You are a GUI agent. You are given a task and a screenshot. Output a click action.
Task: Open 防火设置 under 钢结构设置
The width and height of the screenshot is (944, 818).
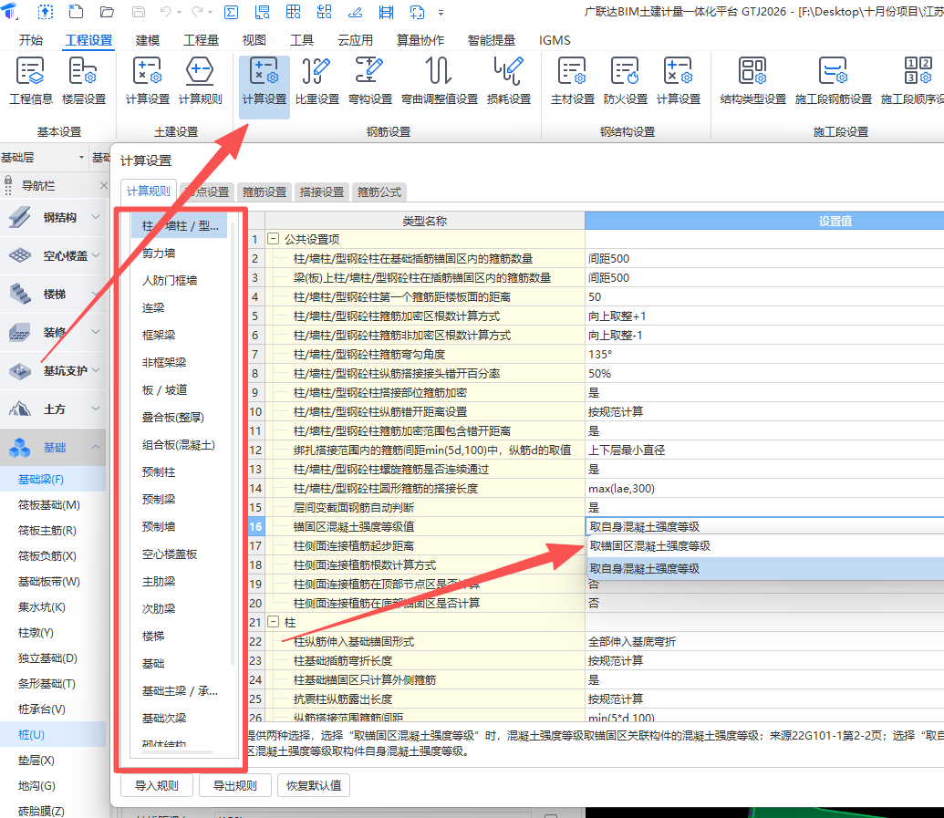pos(626,81)
